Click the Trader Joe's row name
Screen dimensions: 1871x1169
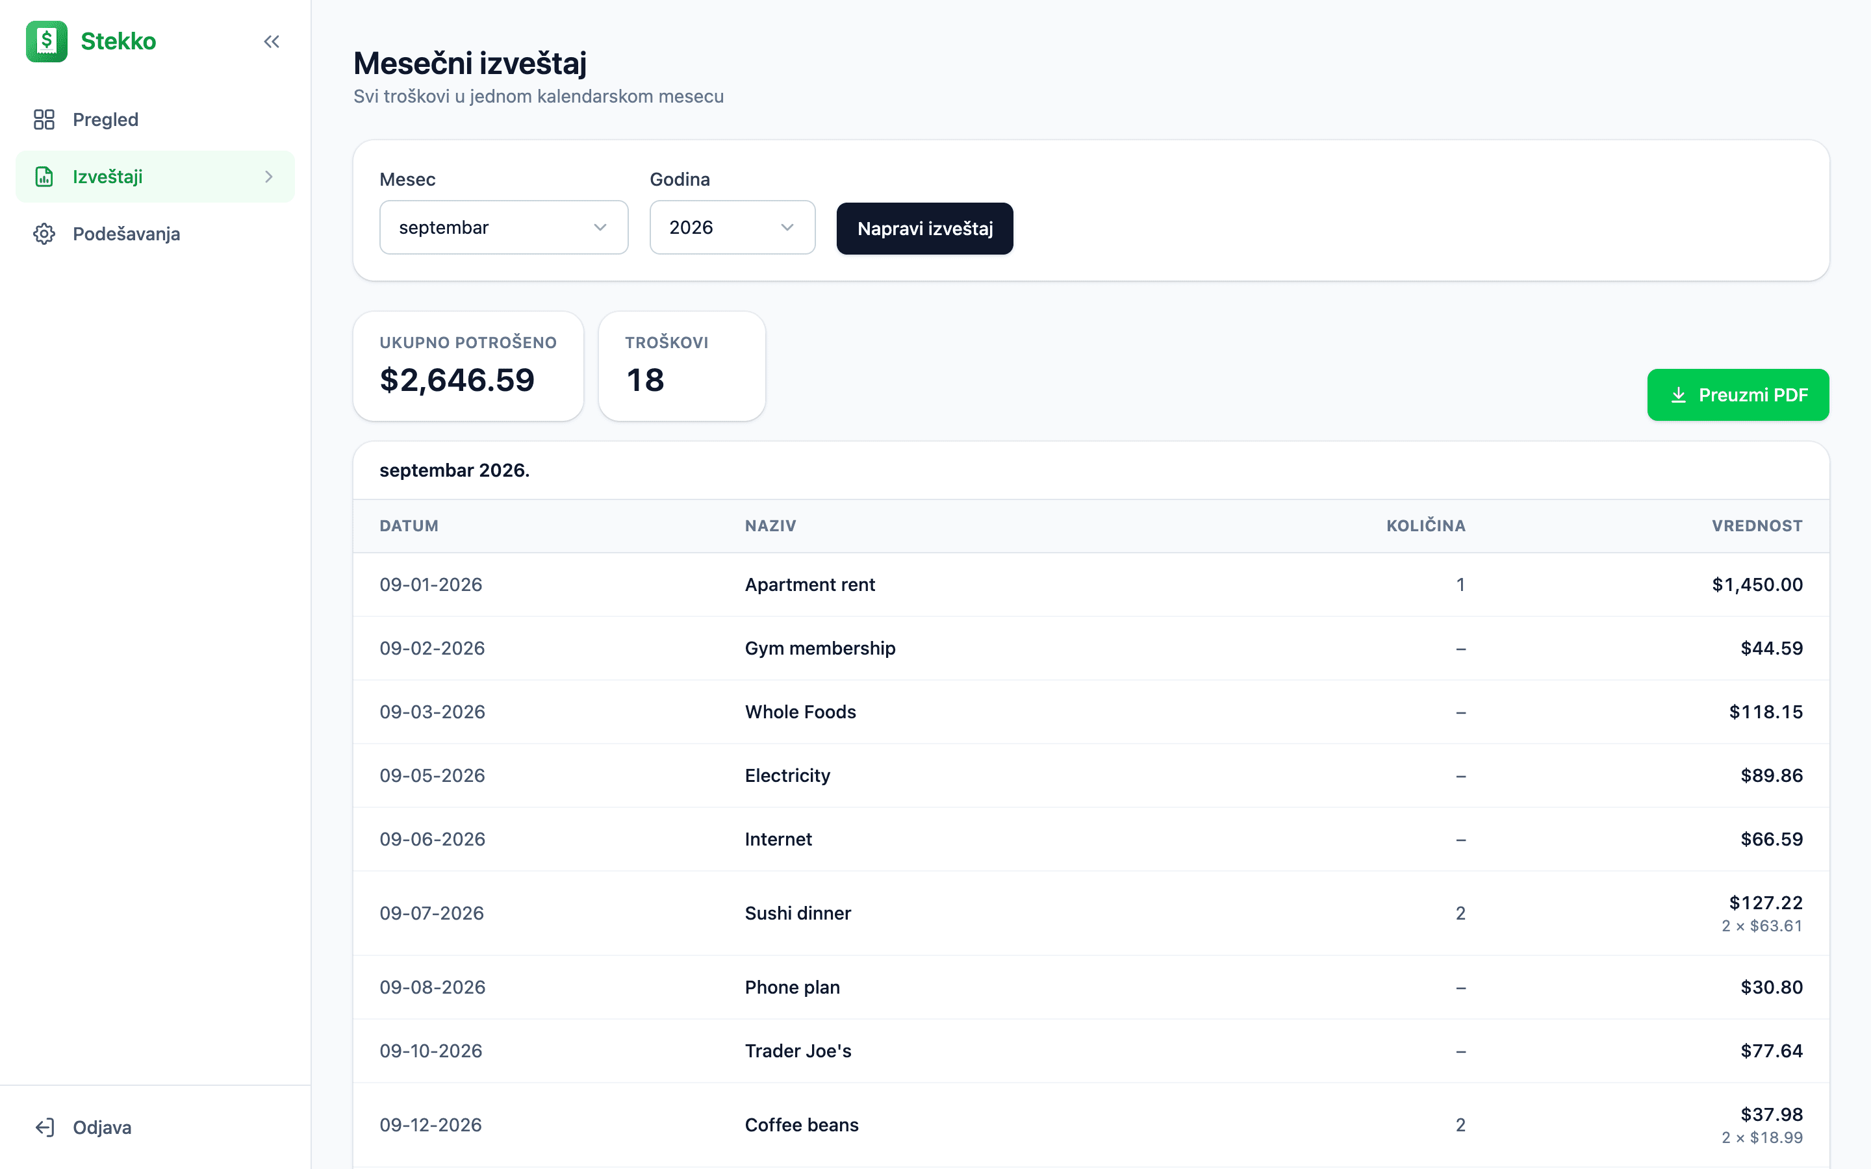tap(798, 1051)
